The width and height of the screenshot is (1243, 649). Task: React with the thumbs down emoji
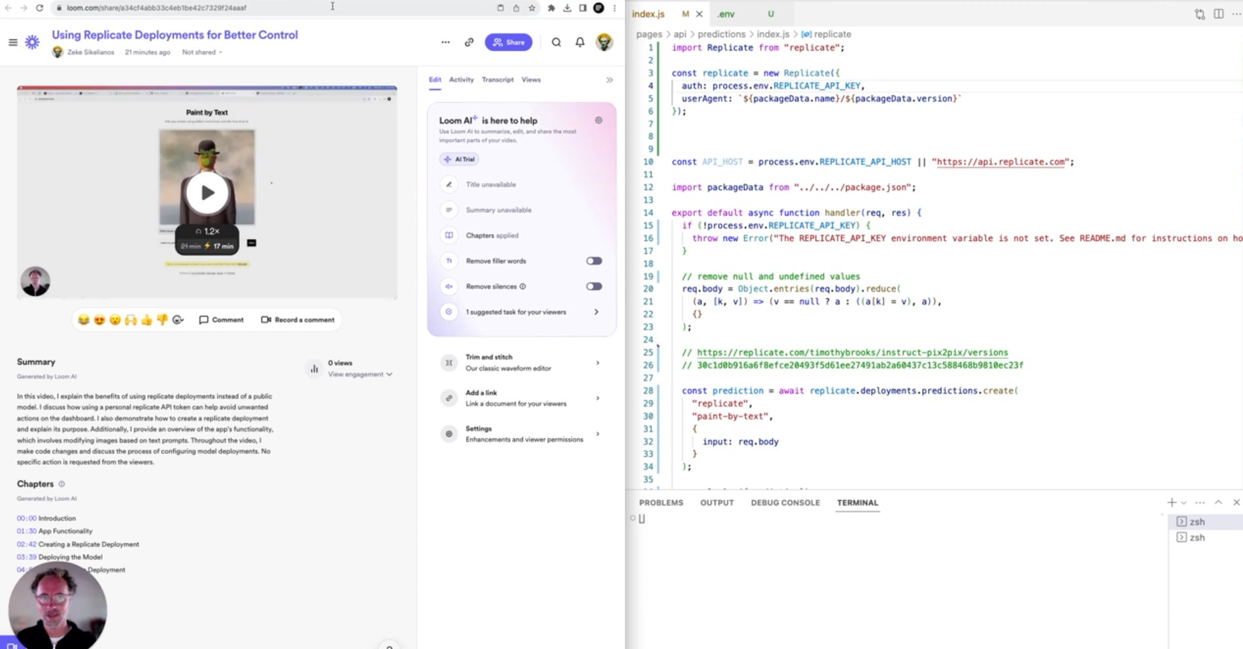point(162,320)
